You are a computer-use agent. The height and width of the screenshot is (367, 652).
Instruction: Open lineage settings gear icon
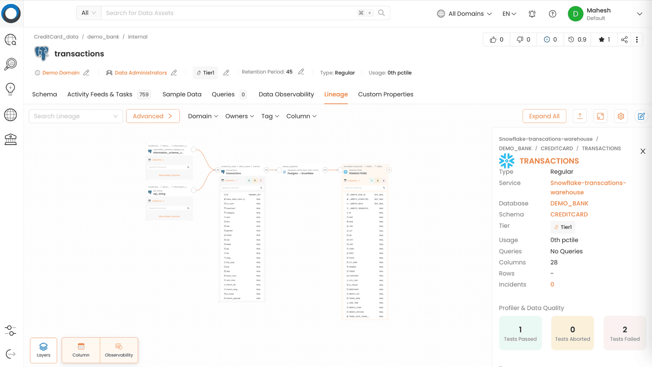point(621,116)
